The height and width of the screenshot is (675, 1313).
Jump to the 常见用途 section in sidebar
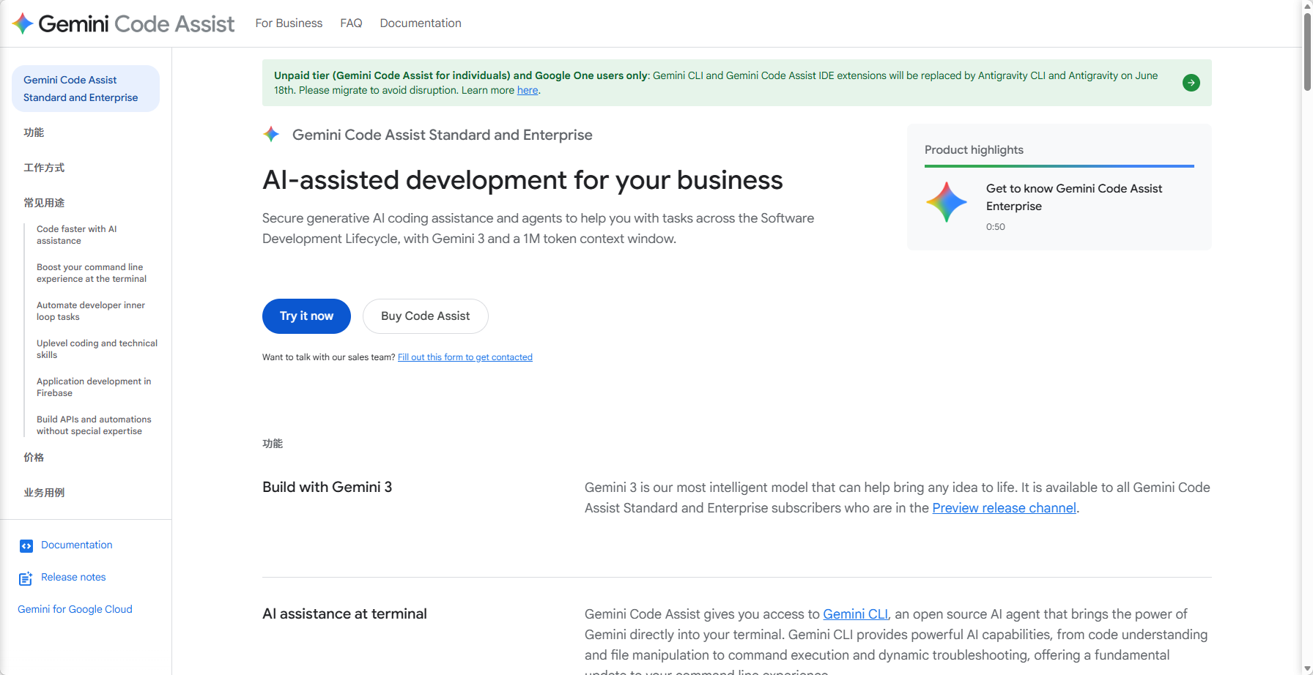click(x=44, y=203)
